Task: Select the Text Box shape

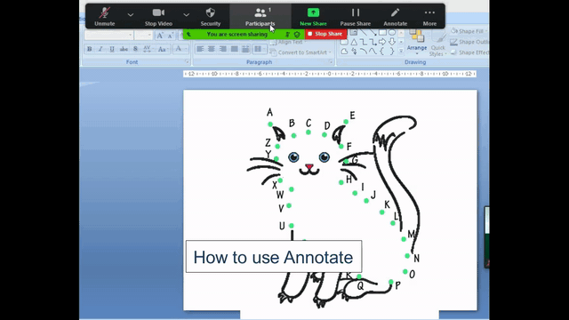Action: coord(354,33)
